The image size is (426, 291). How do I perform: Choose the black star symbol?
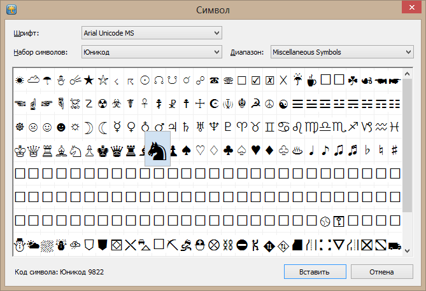(x=89, y=80)
